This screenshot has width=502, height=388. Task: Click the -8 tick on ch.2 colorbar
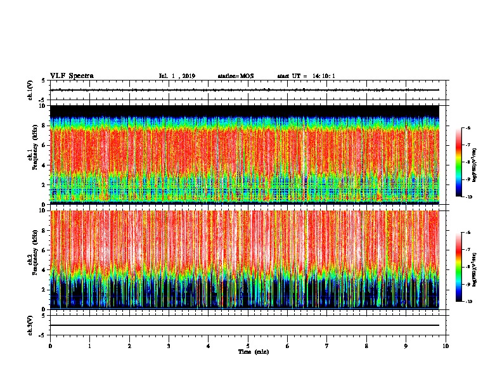(468, 267)
